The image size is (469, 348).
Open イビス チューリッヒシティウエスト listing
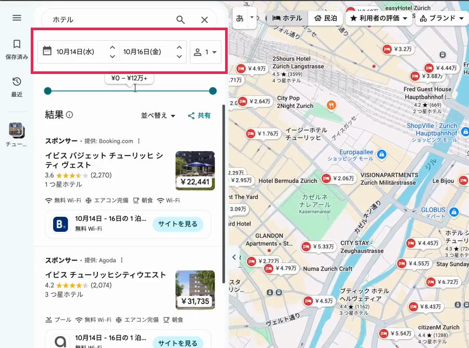(x=105, y=275)
